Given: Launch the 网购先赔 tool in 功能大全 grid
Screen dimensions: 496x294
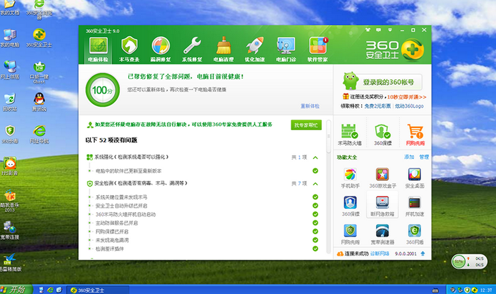Looking at the screenshot, I should tap(350, 234).
